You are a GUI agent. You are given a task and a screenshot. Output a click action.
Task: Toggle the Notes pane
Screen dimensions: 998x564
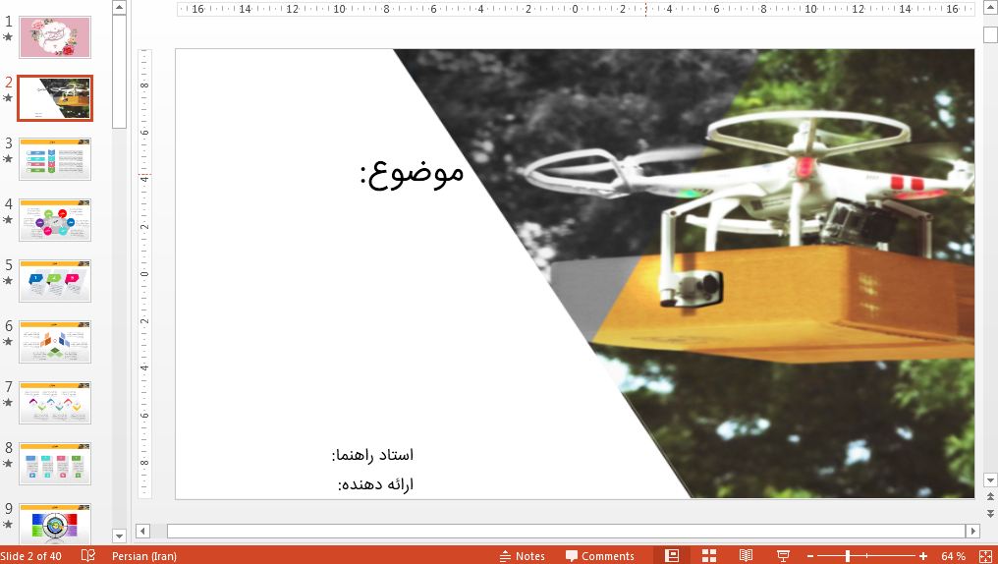pos(523,556)
